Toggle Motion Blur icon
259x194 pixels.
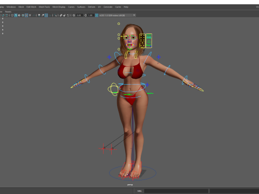pyautogui.click(x=43, y=15)
